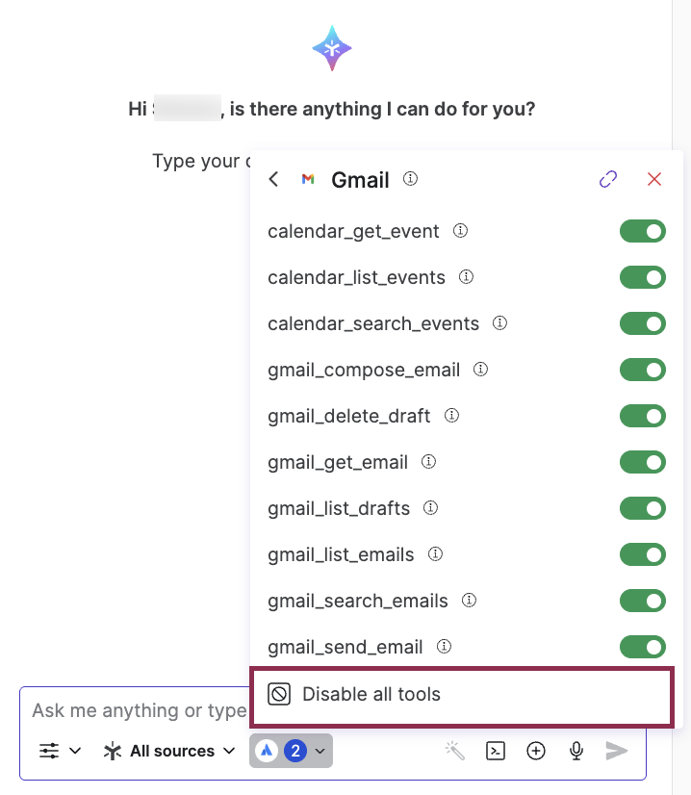Viewport: 691px width, 795px height.
Task: Click the info icon beside calendar_get_event
Action: tap(460, 231)
